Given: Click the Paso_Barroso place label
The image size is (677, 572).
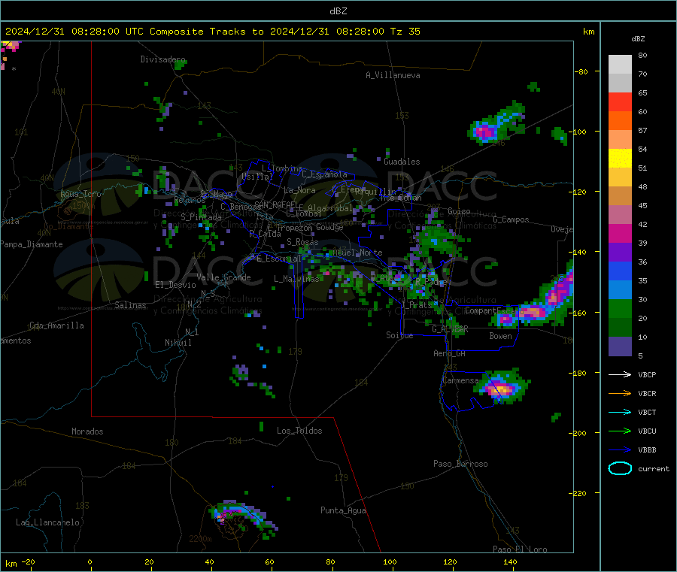Looking at the screenshot, I should click(x=460, y=464).
